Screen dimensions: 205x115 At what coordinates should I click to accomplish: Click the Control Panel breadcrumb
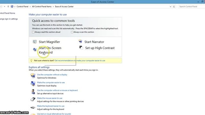click(22, 6)
